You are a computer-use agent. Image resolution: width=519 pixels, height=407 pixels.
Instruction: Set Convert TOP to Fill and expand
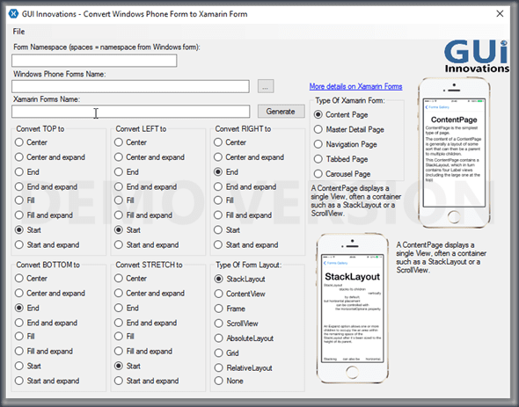pyautogui.click(x=44, y=215)
